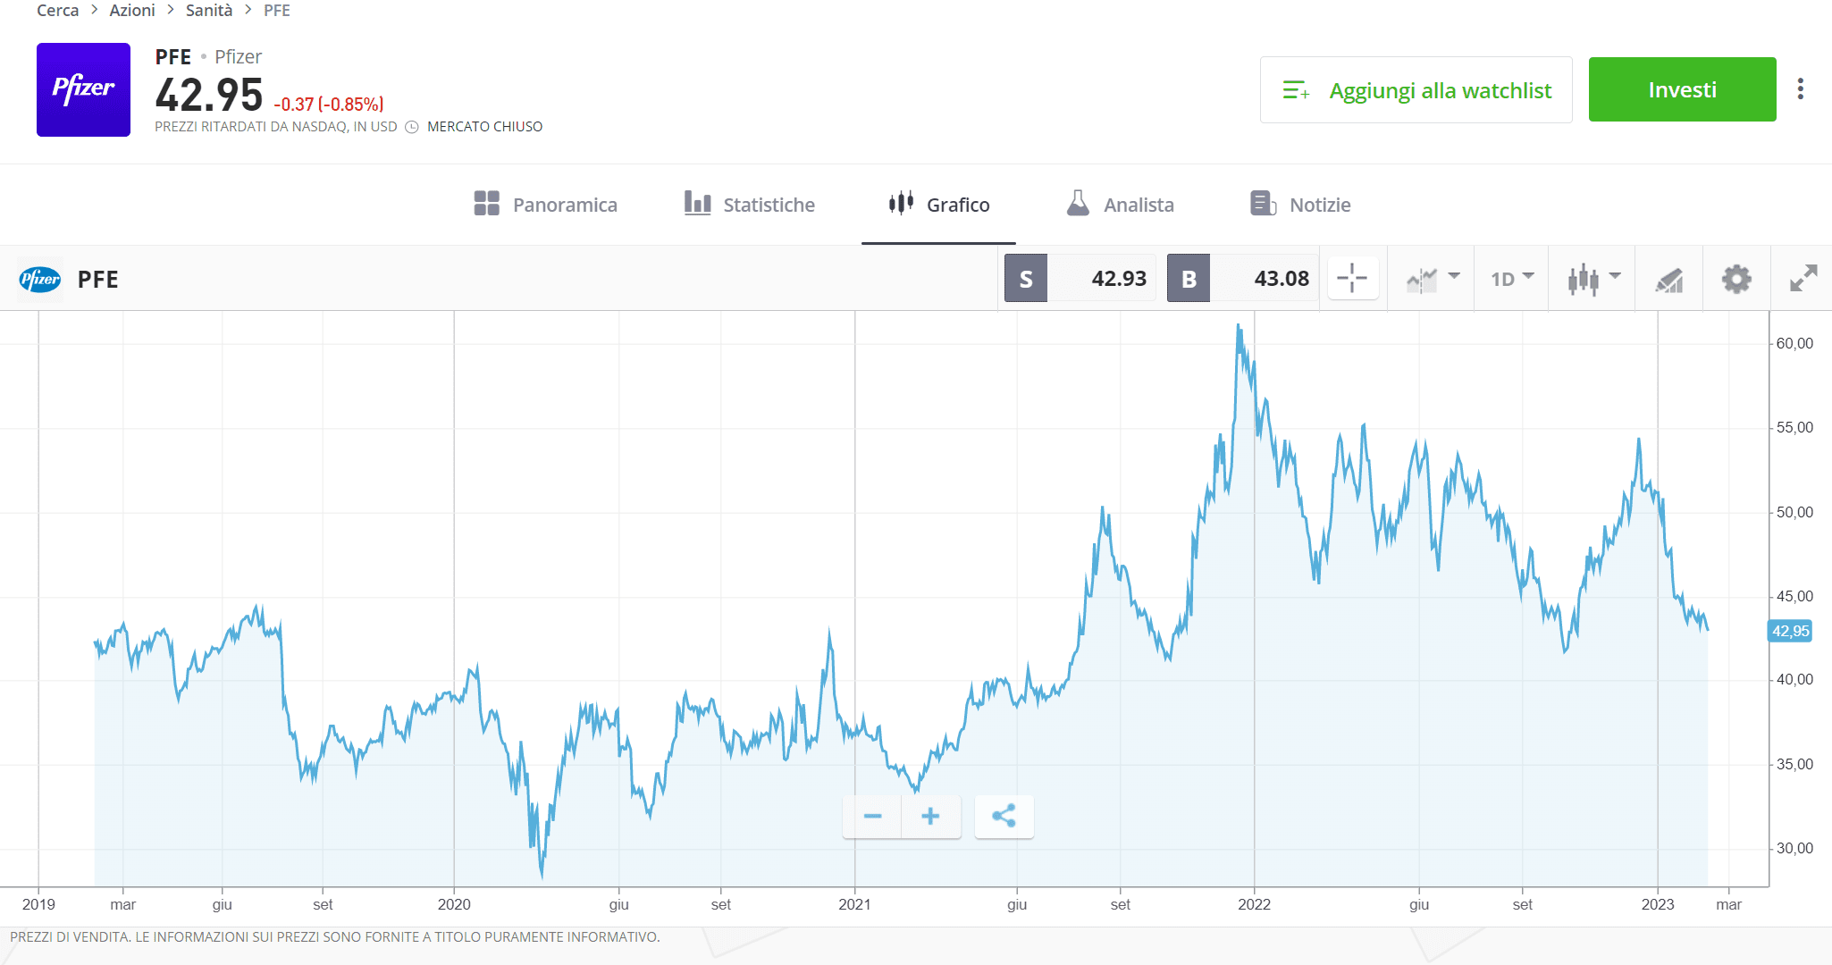The width and height of the screenshot is (1832, 965).
Task: Zoom out the chart with minus
Action: pyautogui.click(x=872, y=816)
